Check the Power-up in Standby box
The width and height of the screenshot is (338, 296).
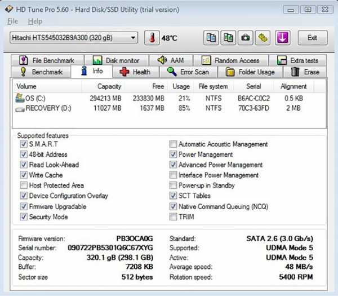point(173,185)
